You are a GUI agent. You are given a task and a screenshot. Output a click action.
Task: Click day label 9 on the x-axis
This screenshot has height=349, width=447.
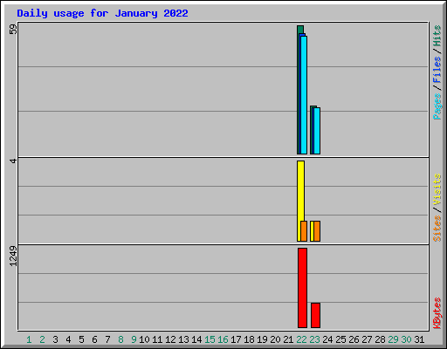pyautogui.click(x=134, y=339)
